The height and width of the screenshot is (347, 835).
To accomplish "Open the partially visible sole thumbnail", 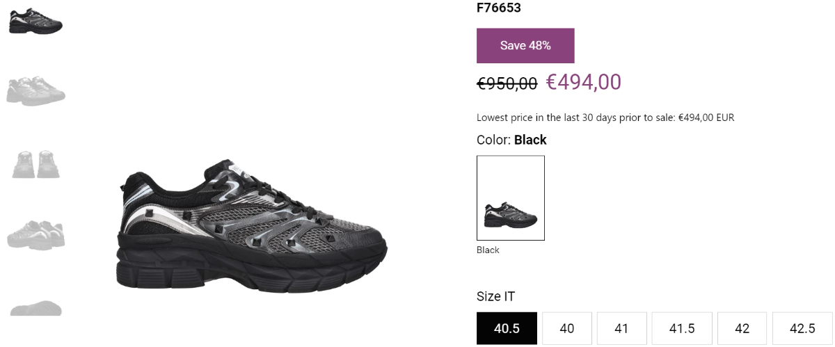I will 35,307.
